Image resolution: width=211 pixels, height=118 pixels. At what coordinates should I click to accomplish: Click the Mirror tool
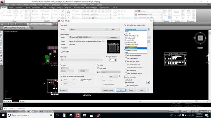click(x=45, y=14)
